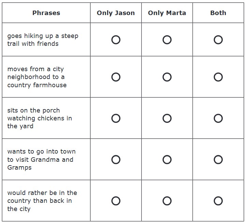Image resolution: width=245 pixels, height=223 pixels.
Task: Mark Only Jason for sits on the porch
Action: (116, 118)
